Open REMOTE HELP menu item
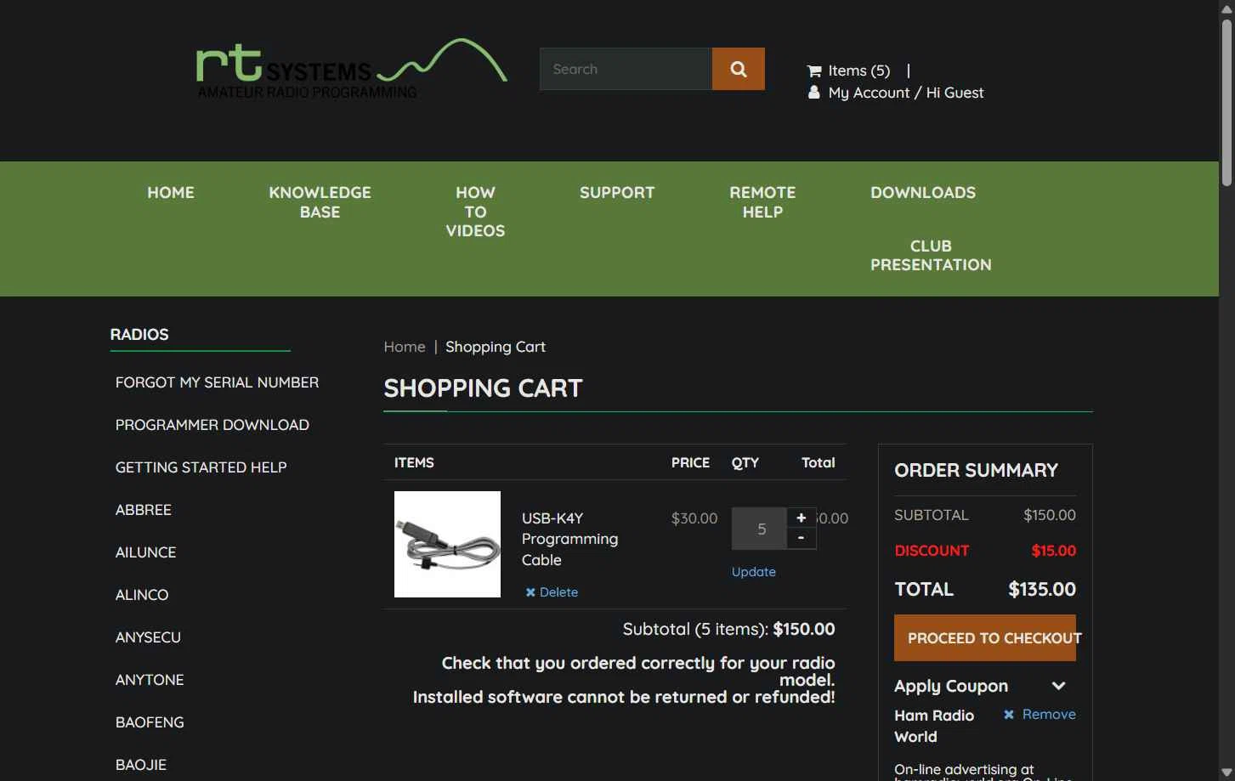 pos(762,202)
